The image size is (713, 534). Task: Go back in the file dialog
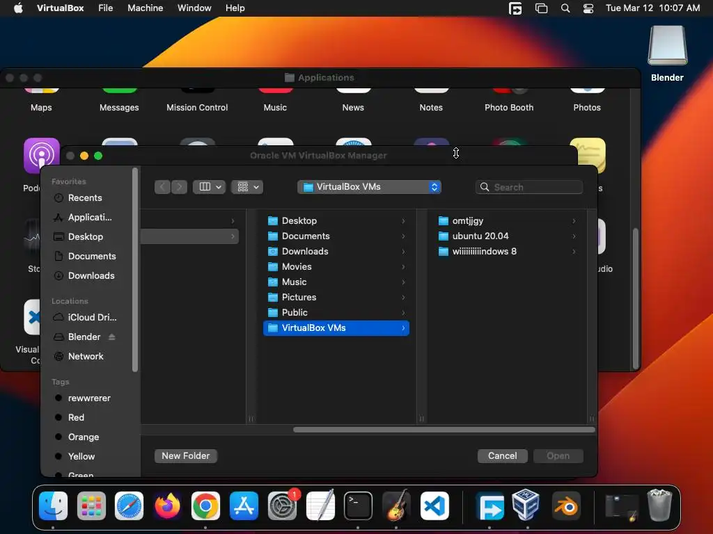tap(162, 187)
